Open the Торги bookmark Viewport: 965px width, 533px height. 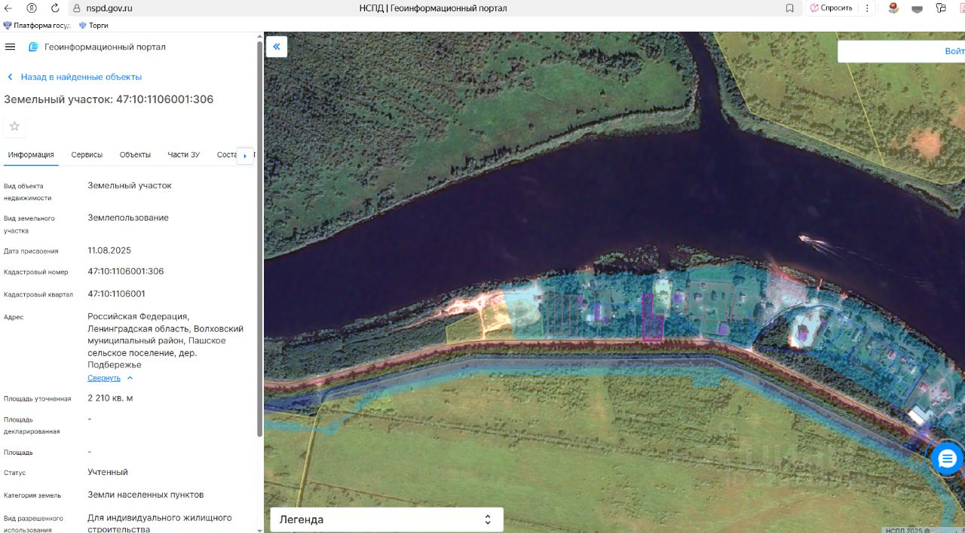[93, 25]
